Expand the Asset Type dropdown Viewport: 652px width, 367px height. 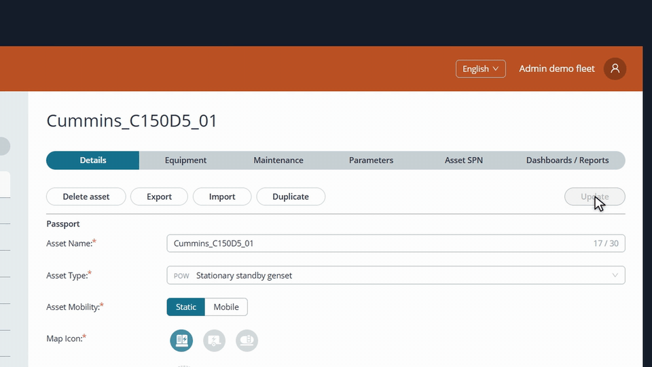[396, 275]
